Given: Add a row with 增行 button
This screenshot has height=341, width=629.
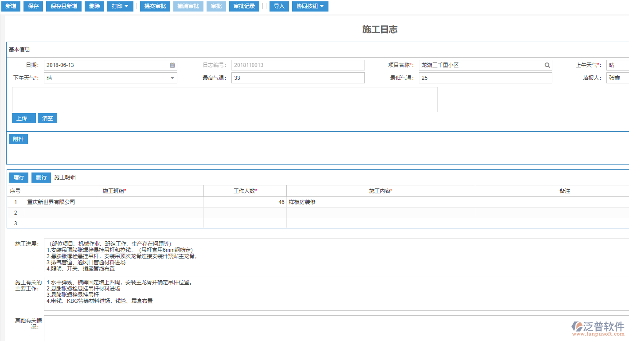Looking at the screenshot, I should pyautogui.click(x=19, y=177).
